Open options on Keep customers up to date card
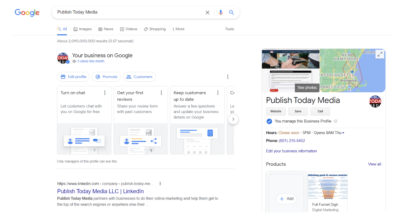The height and width of the screenshot is (220, 409). (x=218, y=93)
